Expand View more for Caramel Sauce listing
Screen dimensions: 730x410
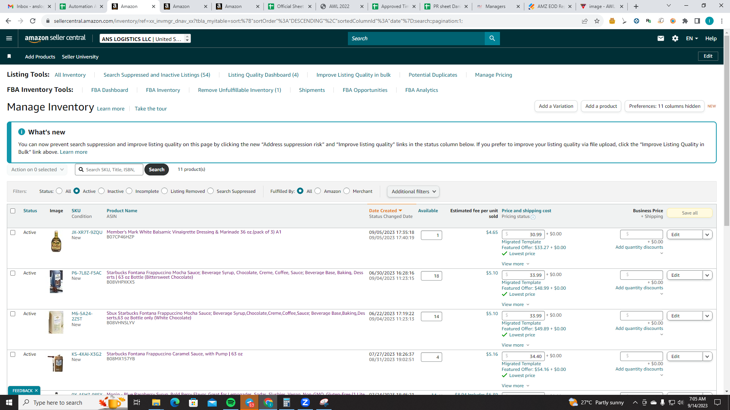515,386
